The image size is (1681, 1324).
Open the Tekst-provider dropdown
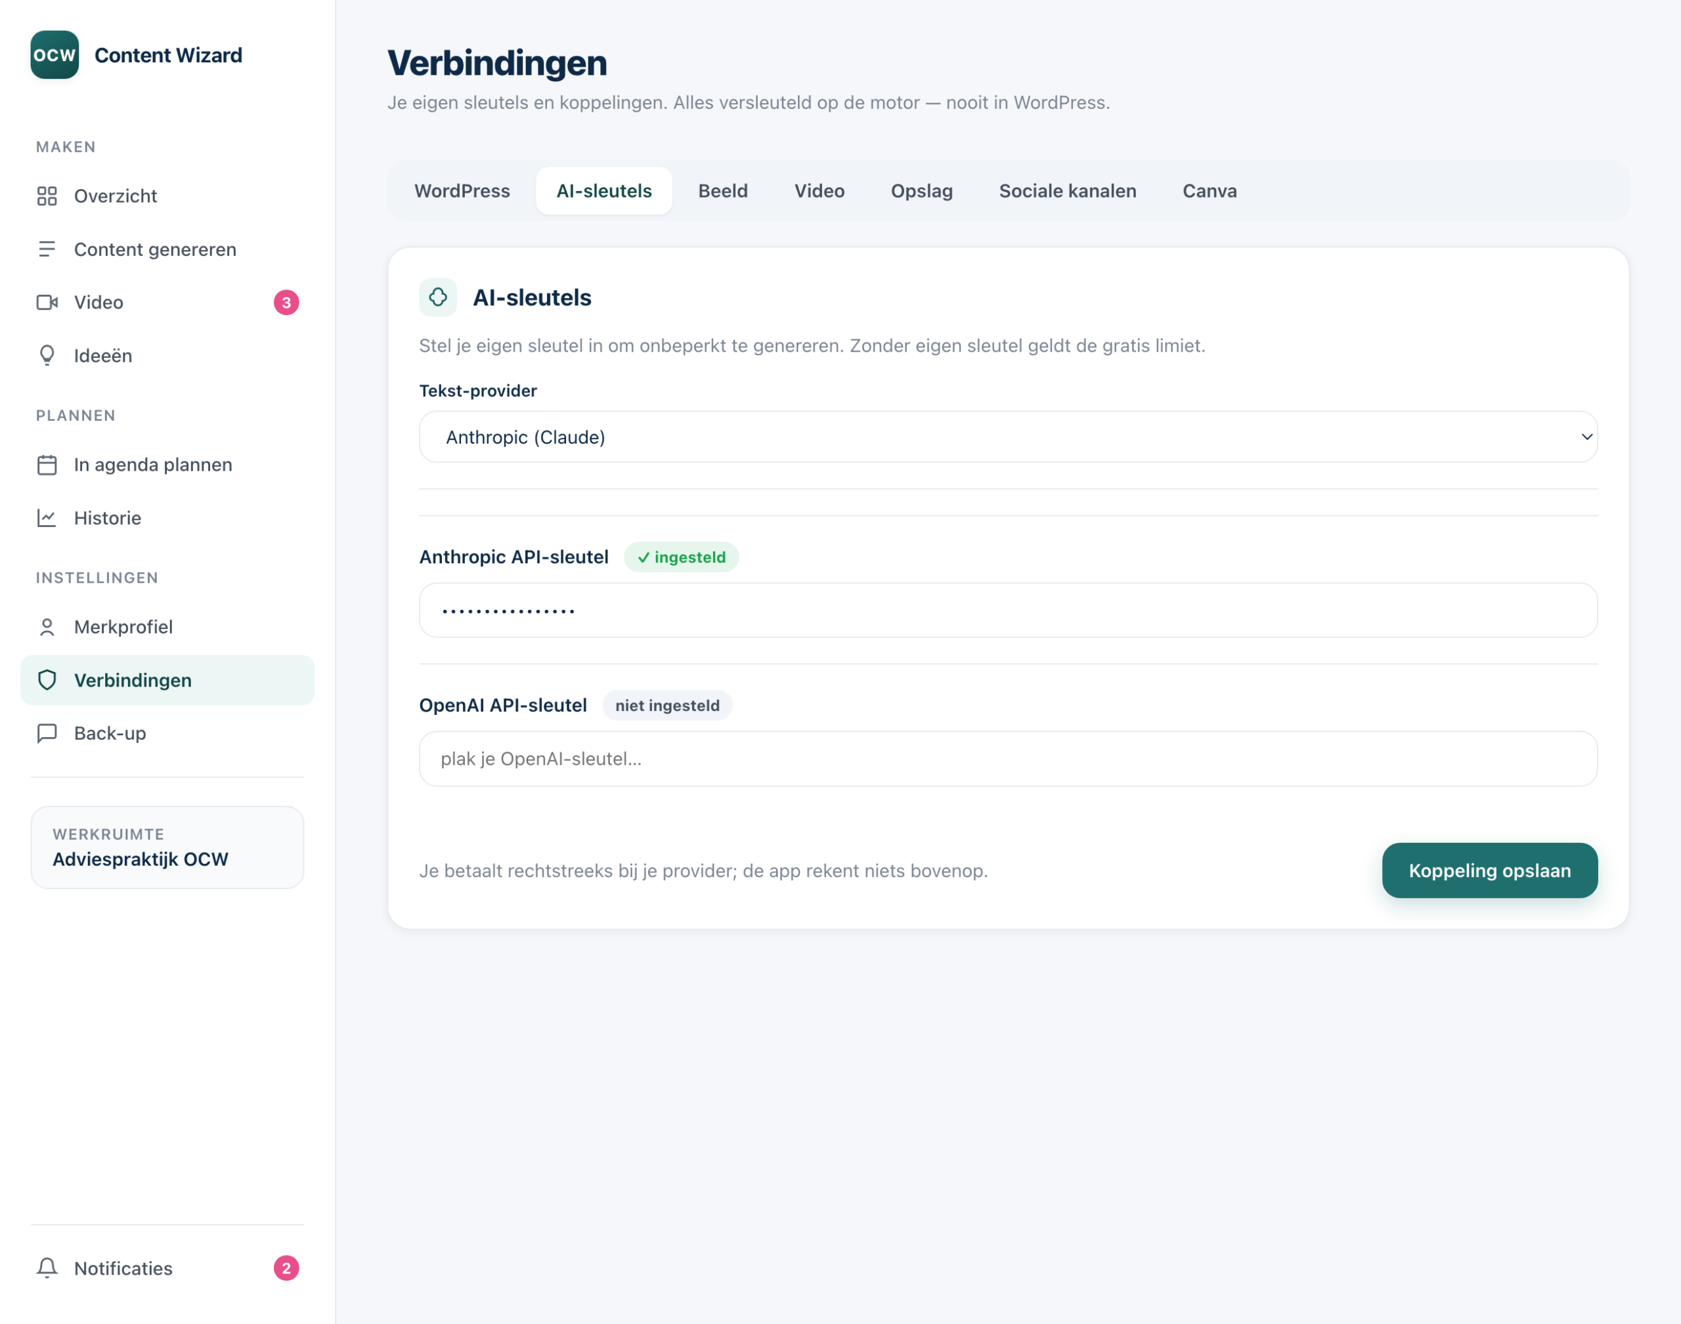[1008, 437]
